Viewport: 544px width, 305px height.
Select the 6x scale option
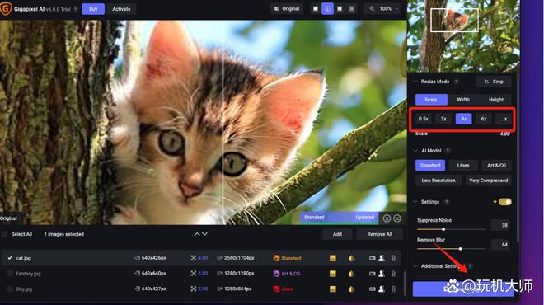pos(484,119)
